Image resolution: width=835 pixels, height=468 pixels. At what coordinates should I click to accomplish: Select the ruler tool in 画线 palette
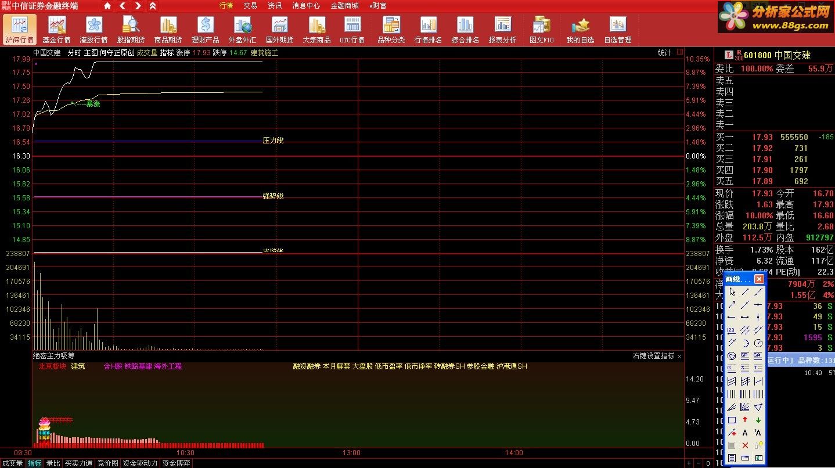[745, 458]
